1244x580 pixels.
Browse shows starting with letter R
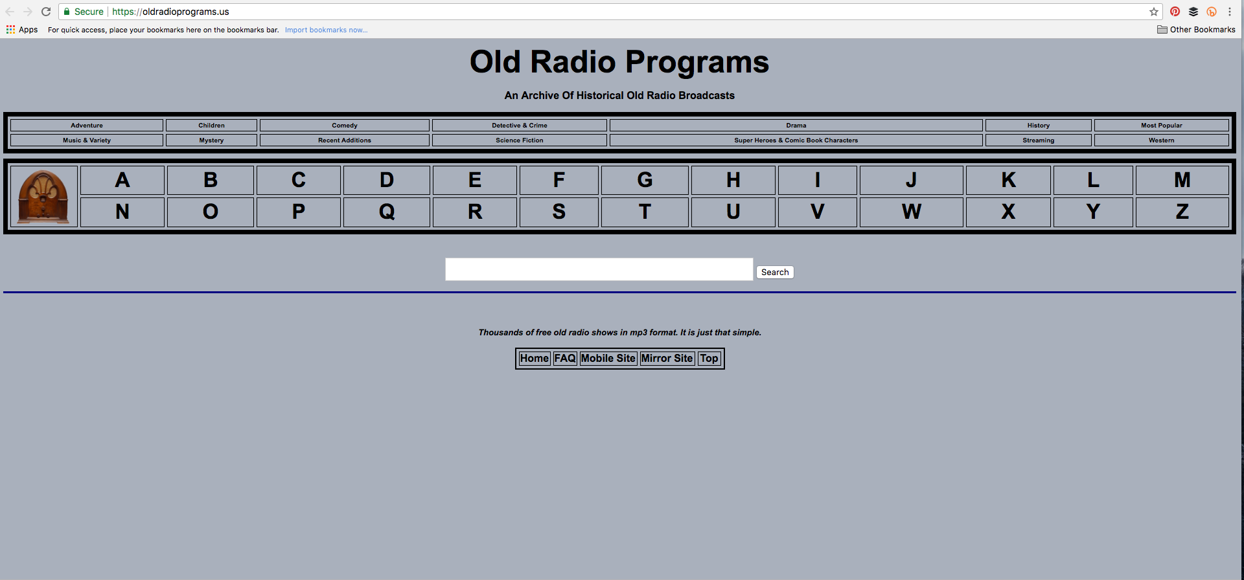coord(475,212)
